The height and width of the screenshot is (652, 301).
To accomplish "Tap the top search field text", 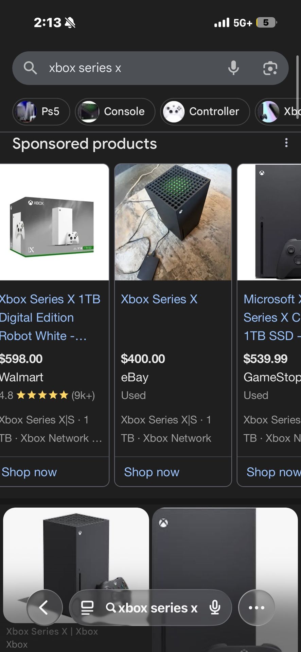I will click(85, 68).
